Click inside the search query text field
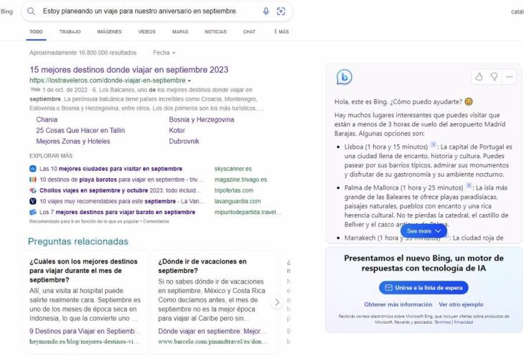The image size is (524, 359). click(x=144, y=11)
